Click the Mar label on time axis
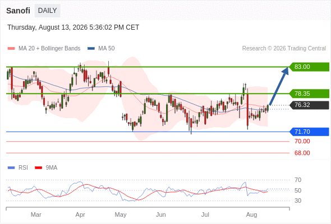331x224 pixels. coord(36,214)
